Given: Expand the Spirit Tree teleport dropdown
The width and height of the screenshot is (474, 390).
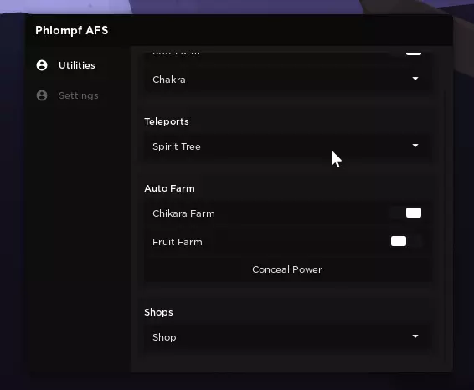Looking at the screenshot, I should tap(287, 146).
